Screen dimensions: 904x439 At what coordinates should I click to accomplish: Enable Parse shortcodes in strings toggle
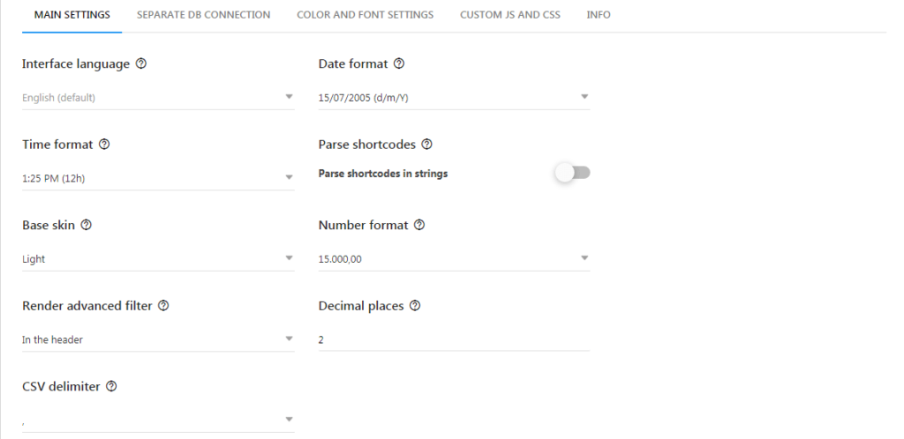tap(573, 173)
